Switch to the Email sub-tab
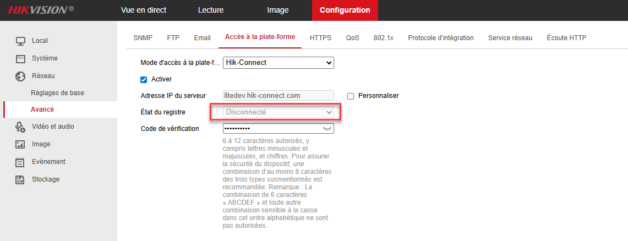This screenshot has width=628, height=241. pos(202,38)
